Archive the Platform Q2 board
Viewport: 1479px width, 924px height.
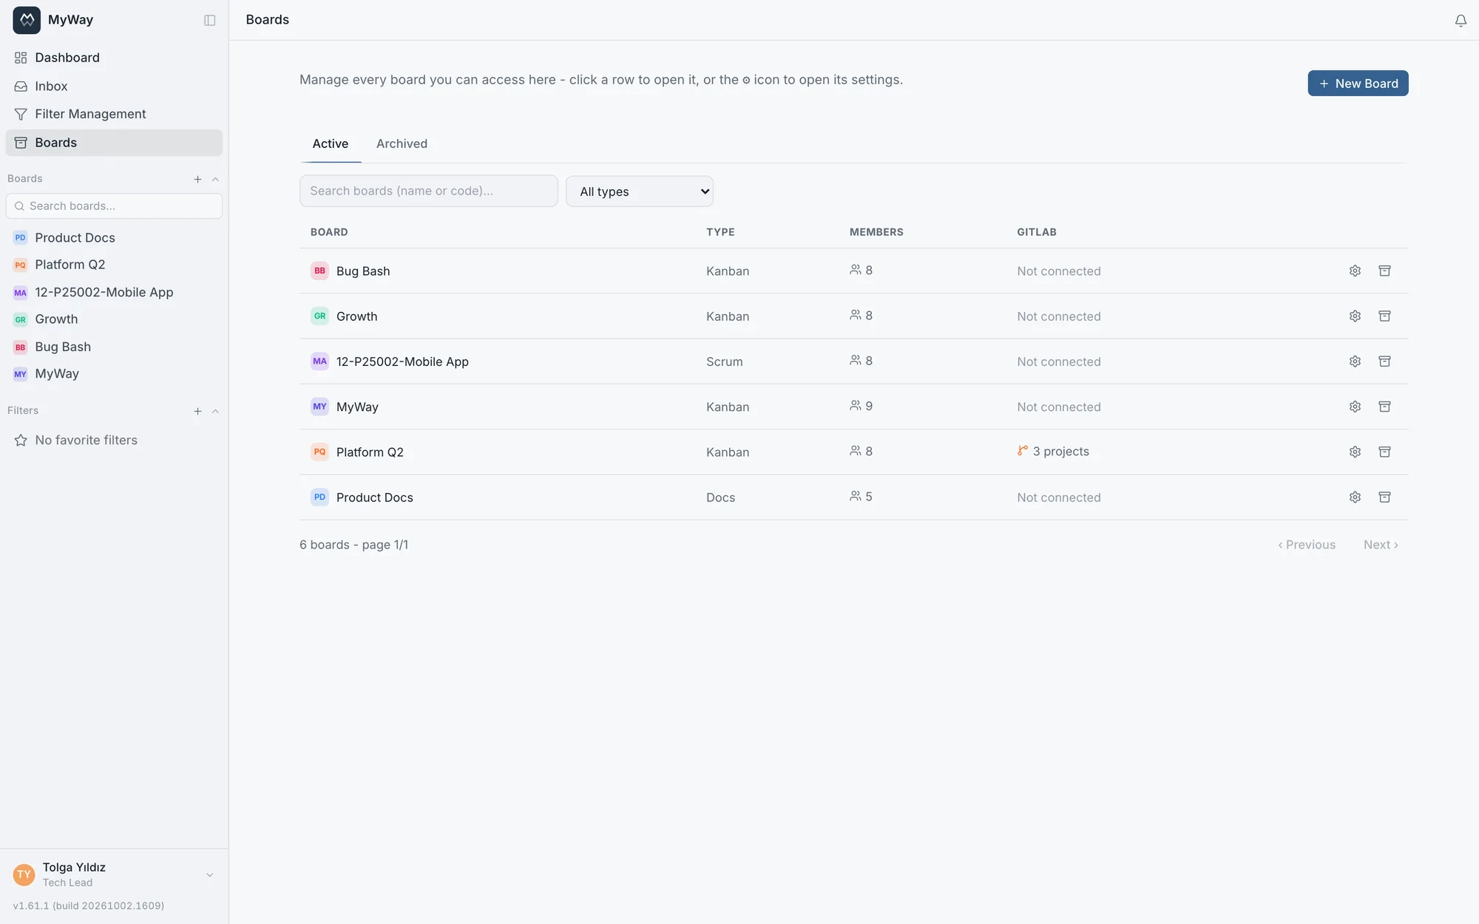[1384, 452]
